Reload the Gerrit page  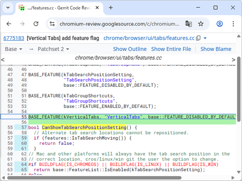(x=36, y=24)
